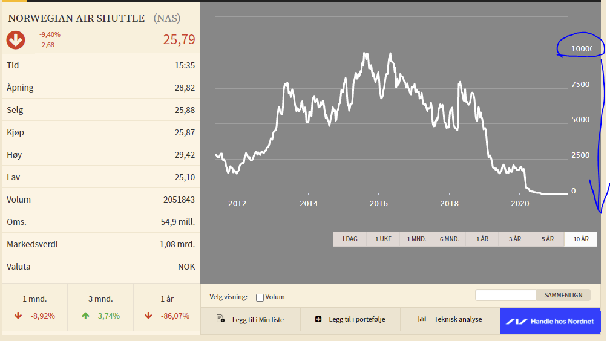Click the green up arrow under 3 mnd.

85,316
